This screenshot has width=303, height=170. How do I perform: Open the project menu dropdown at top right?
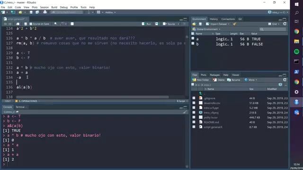(278, 12)
